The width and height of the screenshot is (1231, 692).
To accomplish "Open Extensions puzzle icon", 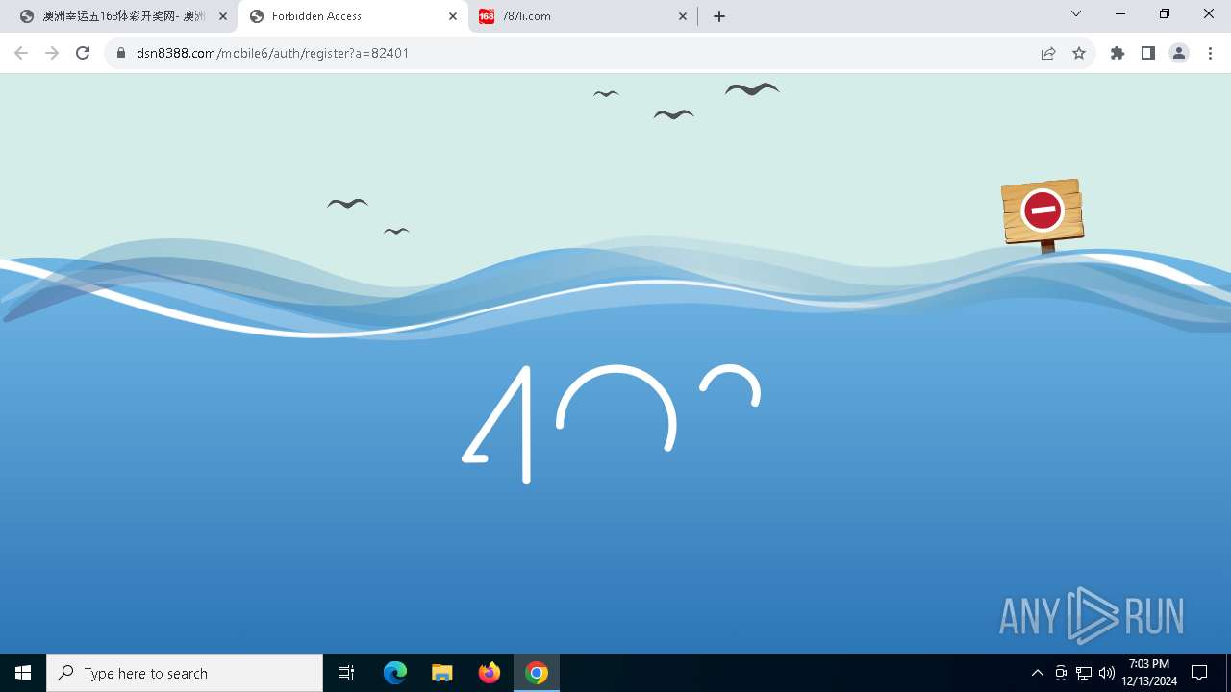I will (1118, 53).
